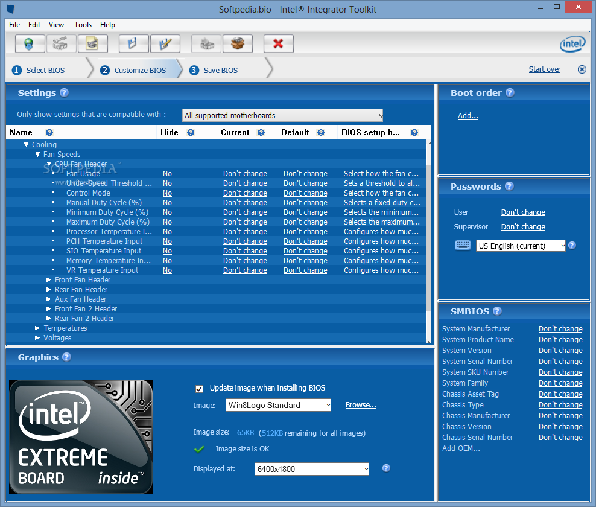Click help icon next to Name column
Image resolution: width=596 pixels, height=507 pixels.
(x=49, y=132)
